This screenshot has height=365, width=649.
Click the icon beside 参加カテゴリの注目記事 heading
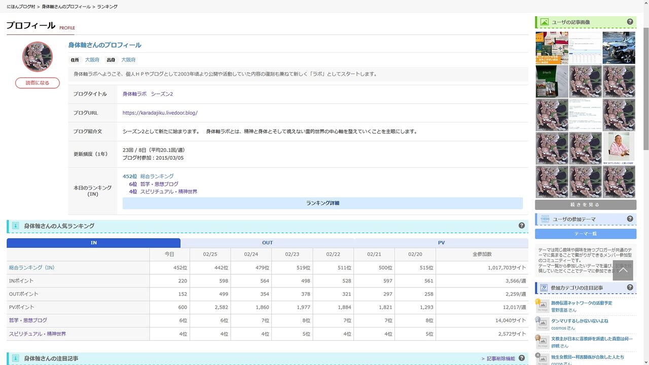544,287
